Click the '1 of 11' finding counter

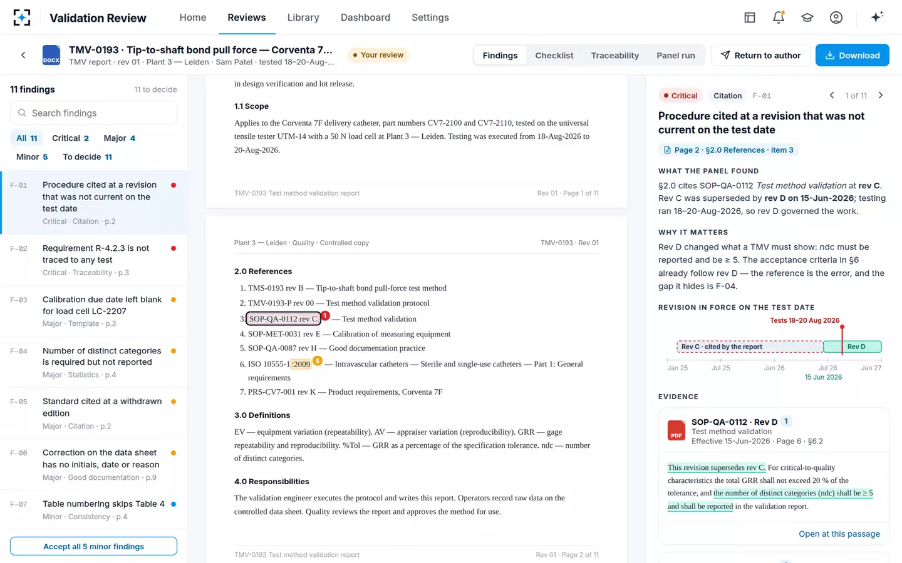(x=856, y=96)
